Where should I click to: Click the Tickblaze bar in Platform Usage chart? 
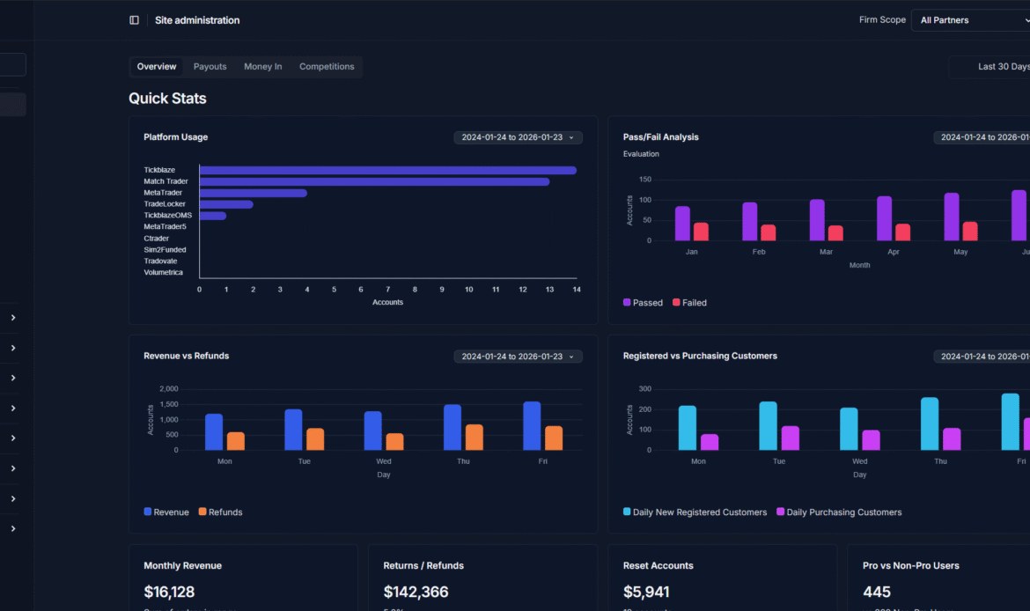click(x=387, y=171)
